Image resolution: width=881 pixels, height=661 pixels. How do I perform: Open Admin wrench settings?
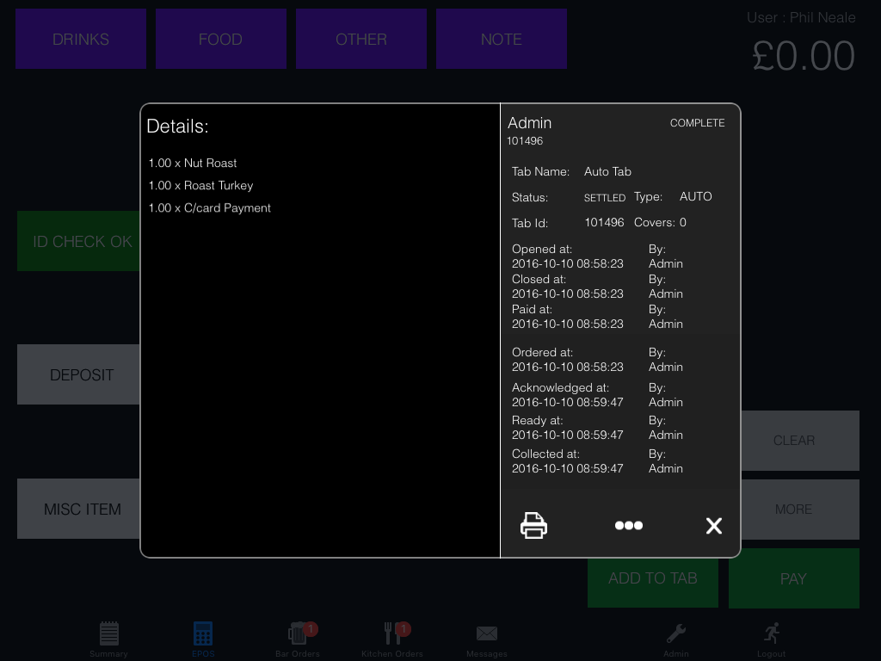tap(676, 638)
